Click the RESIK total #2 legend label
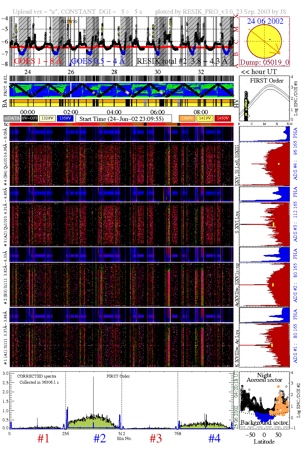The image size is (306, 450). (182, 61)
